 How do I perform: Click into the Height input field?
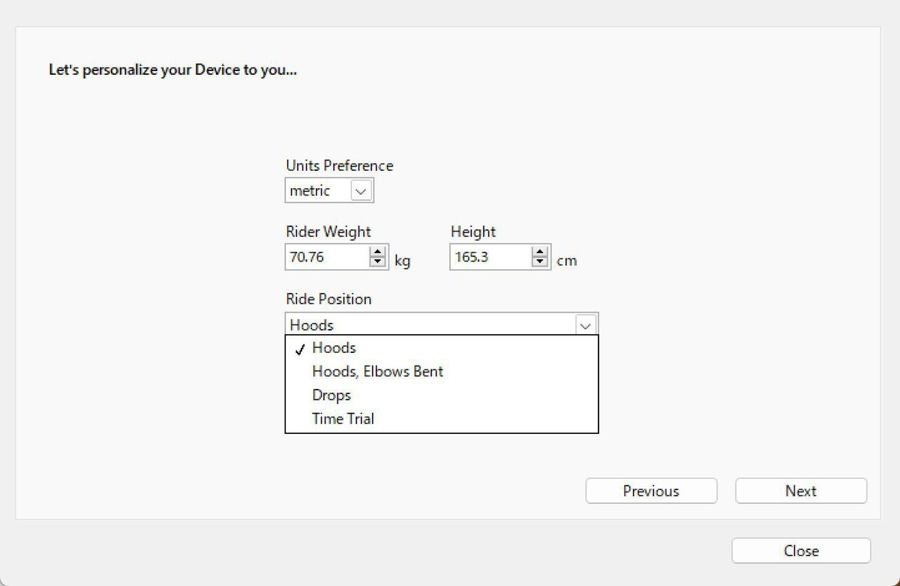pos(490,258)
